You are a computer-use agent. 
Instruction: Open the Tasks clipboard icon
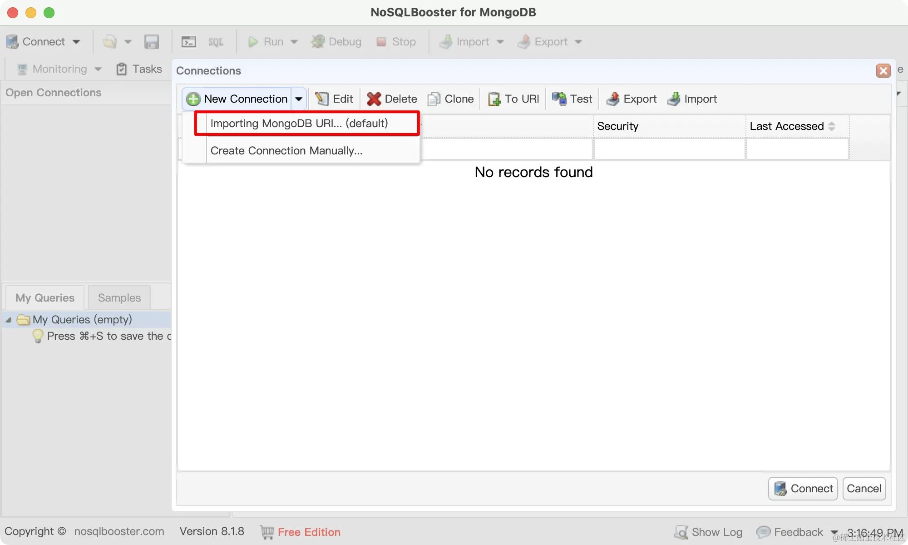point(122,69)
